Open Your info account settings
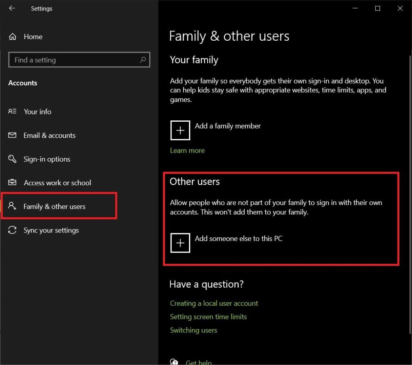 [x=37, y=112]
